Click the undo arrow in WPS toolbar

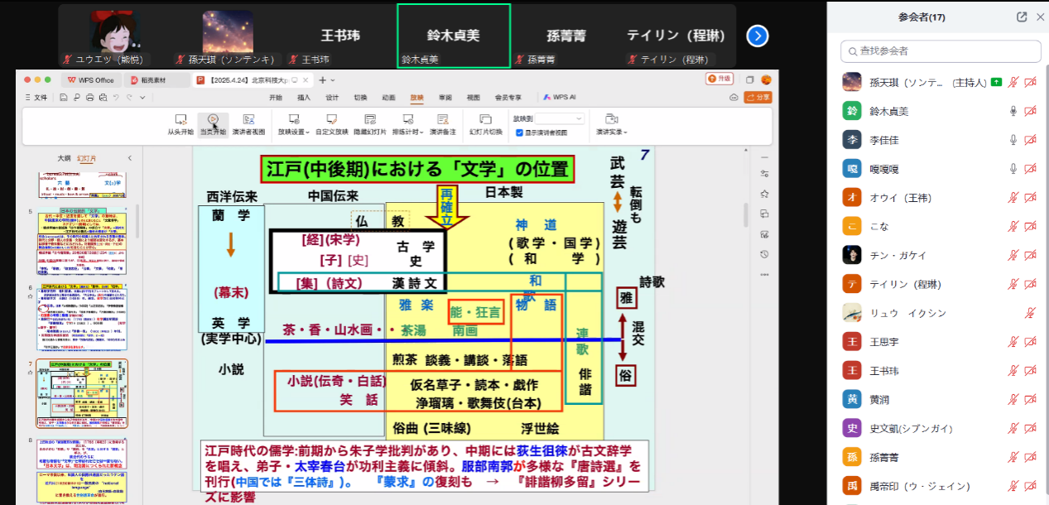pos(116,98)
